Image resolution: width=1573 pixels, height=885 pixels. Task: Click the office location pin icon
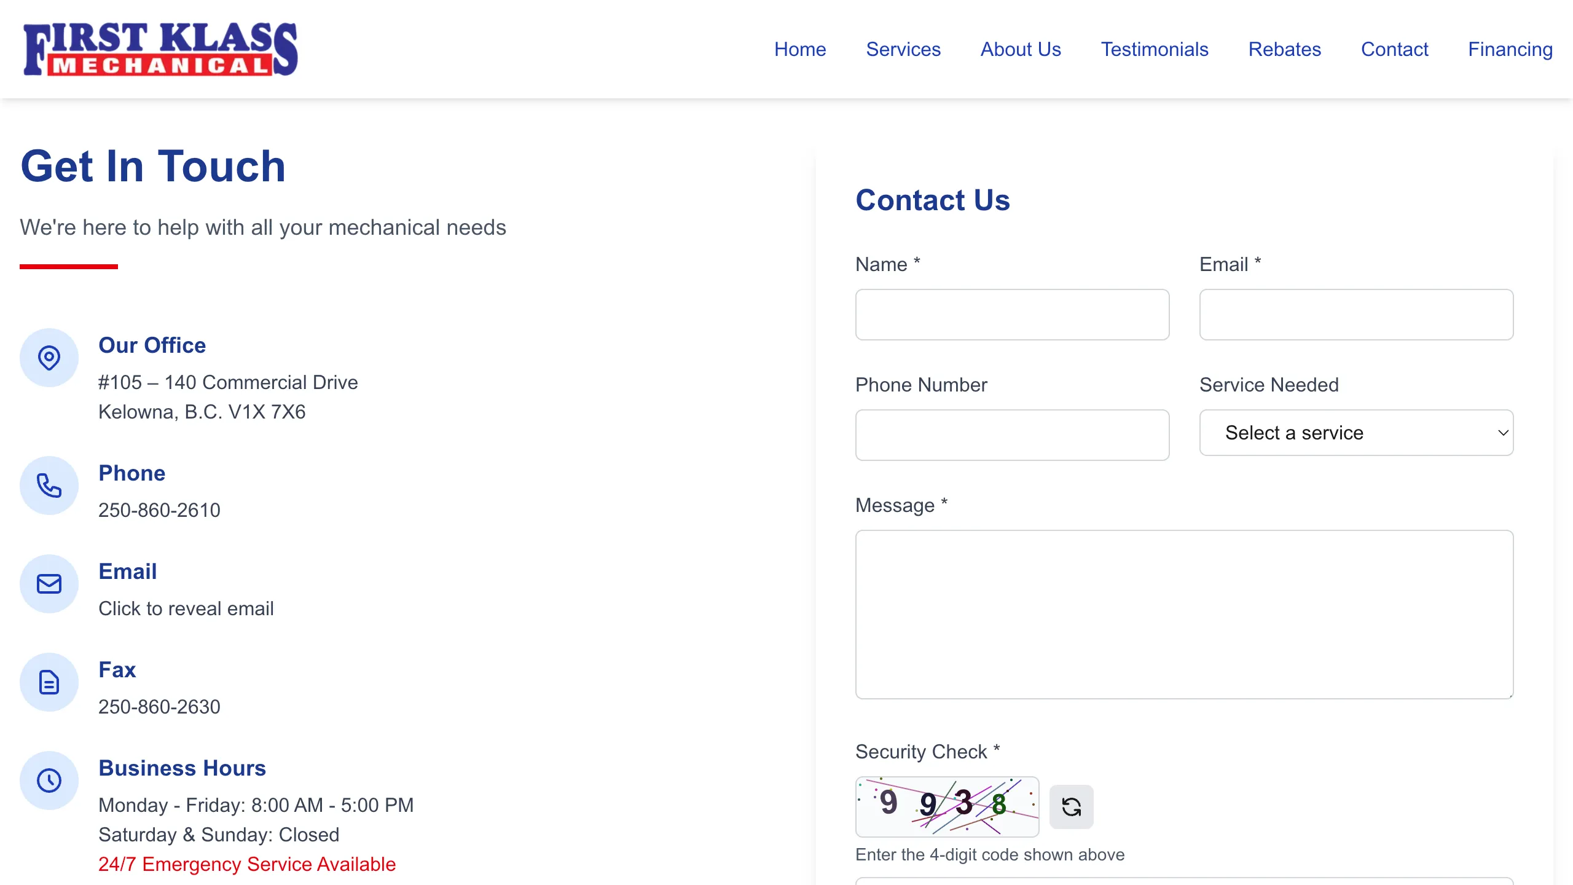pos(49,358)
